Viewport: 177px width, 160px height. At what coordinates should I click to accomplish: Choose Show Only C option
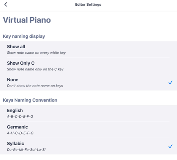pos(88,66)
